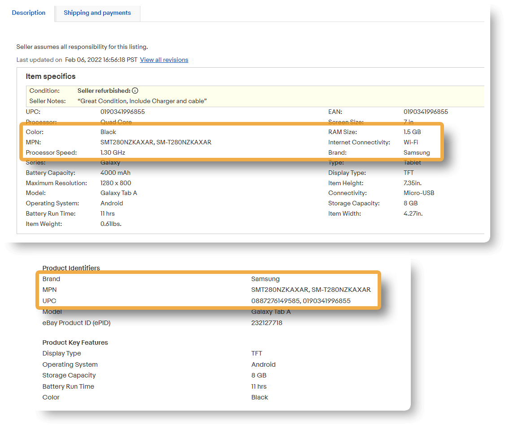Click the MPN value under Product Identifiers
The image size is (505, 425).
pyautogui.click(x=311, y=290)
